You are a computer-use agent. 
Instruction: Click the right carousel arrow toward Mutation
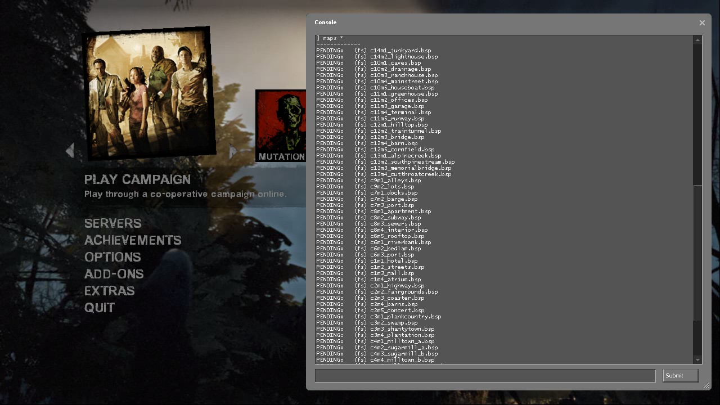coord(233,150)
